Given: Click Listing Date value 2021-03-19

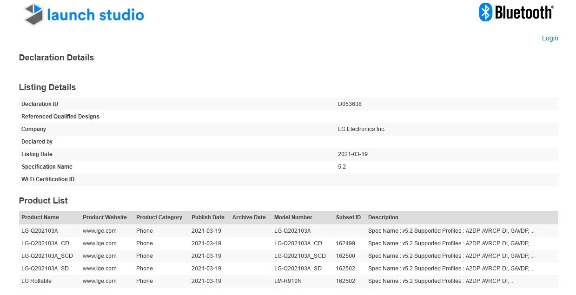Looking at the screenshot, I should (352, 154).
